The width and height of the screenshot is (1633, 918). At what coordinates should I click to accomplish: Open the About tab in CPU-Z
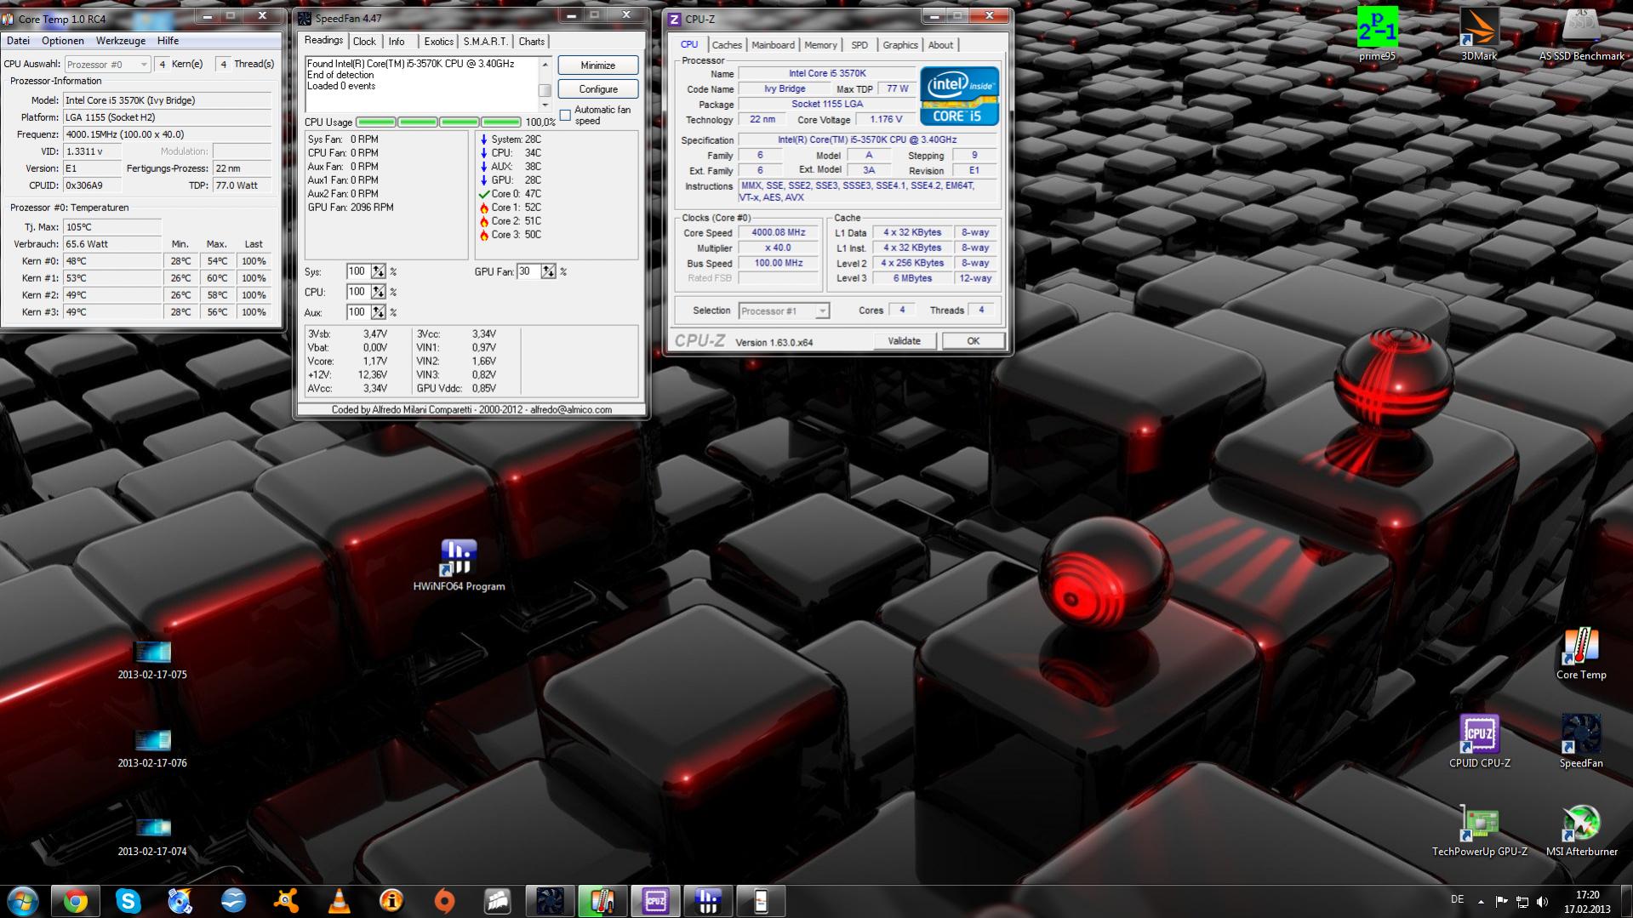(x=940, y=45)
